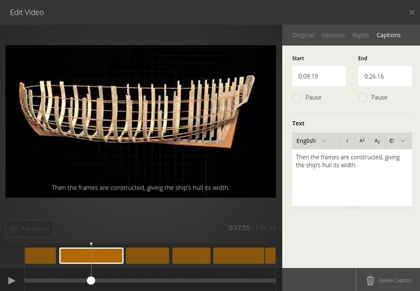Click the playhead handle on the seek bar
420x291 pixels.
(x=91, y=280)
